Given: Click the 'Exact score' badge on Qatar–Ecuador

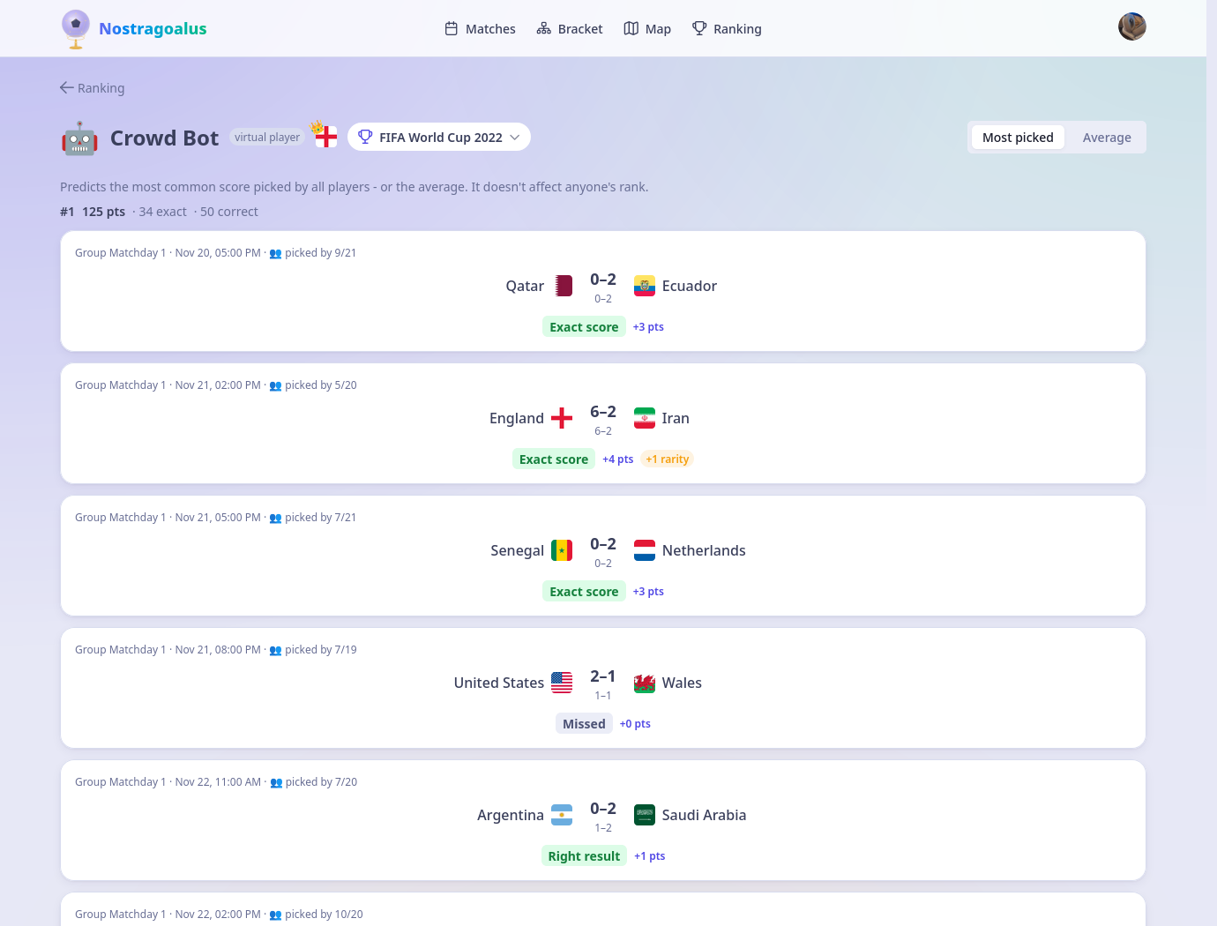Looking at the screenshot, I should point(584,327).
